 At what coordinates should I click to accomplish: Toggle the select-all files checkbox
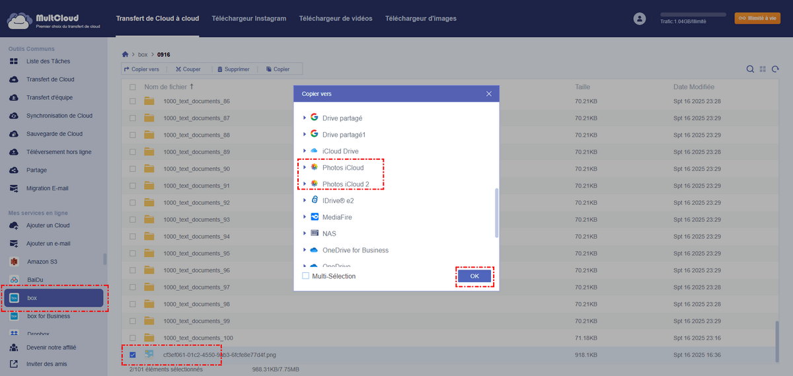coord(133,87)
